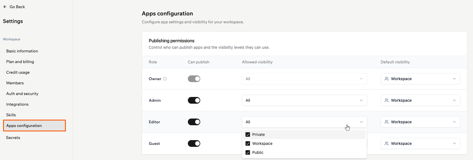Open Editor default visibility dropdown

click(420, 122)
